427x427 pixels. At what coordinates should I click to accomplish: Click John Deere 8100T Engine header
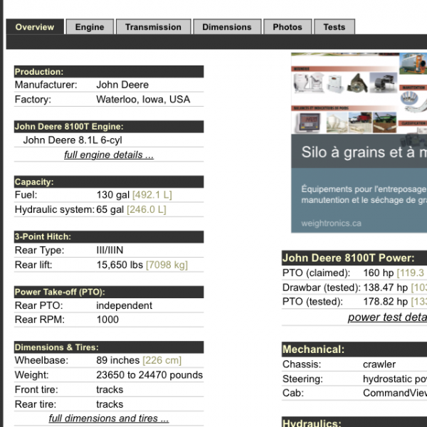click(109, 127)
